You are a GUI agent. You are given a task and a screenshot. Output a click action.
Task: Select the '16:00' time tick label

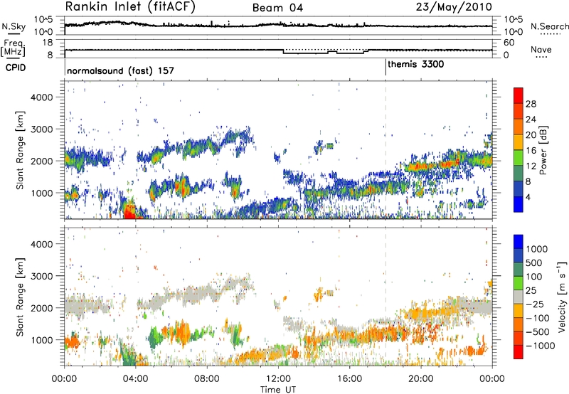click(x=349, y=379)
